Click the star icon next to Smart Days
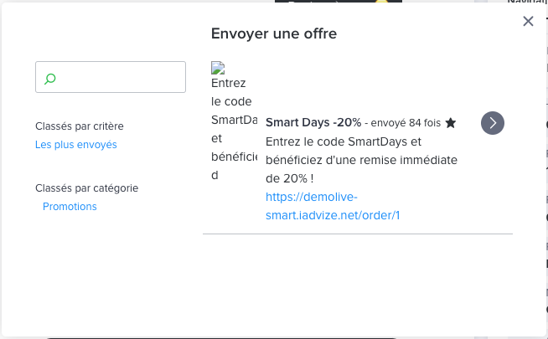 pos(451,123)
